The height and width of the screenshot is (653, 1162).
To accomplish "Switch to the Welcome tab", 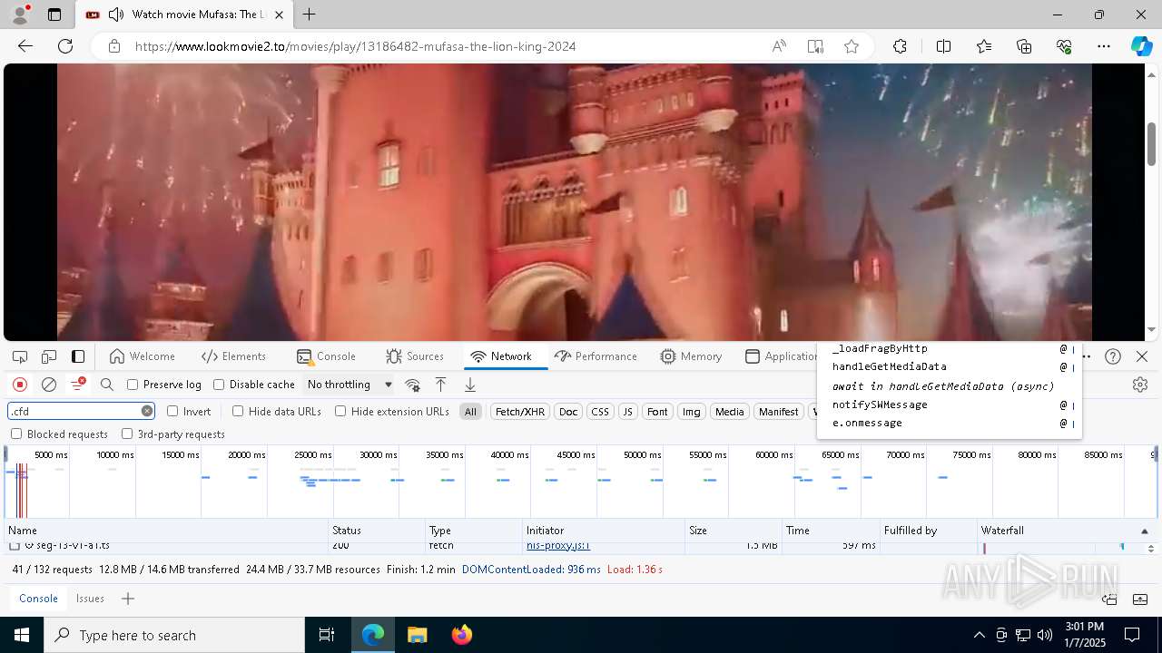I will click(x=142, y=356).
